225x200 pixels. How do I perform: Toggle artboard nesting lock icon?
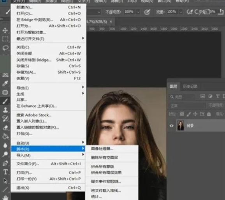coord(202,114)
